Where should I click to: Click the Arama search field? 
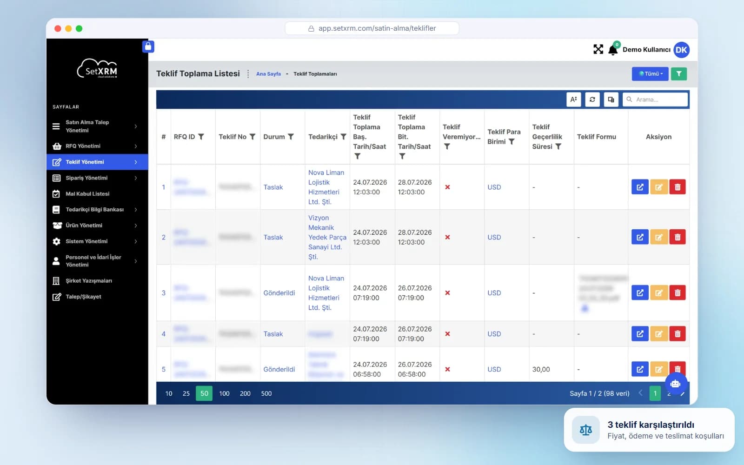[655, 100]
